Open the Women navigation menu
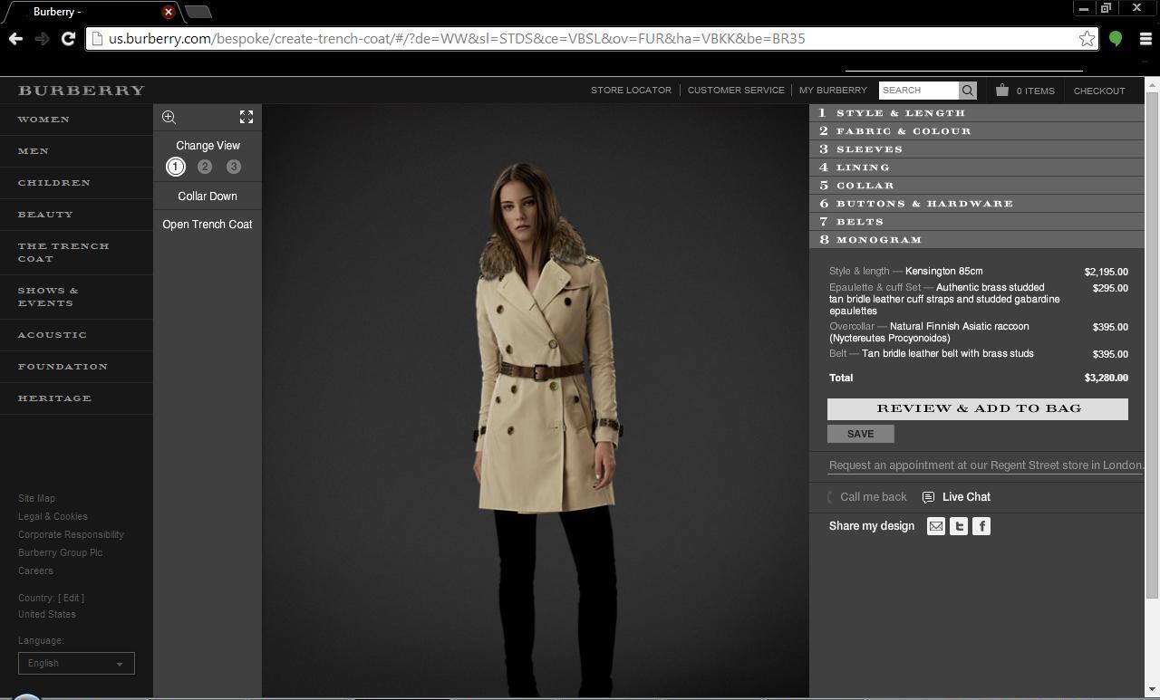The width and height of the screenshot is (1160, 700). point(43,119)
